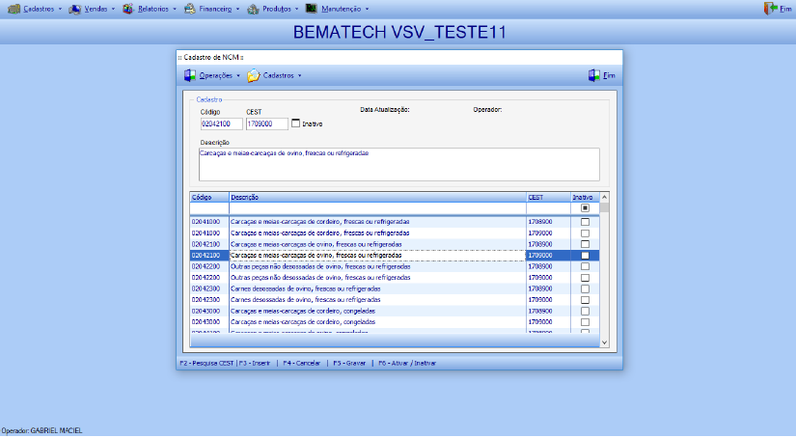
Task: Open the Financeiro menu
Action: tap(215, 9)
